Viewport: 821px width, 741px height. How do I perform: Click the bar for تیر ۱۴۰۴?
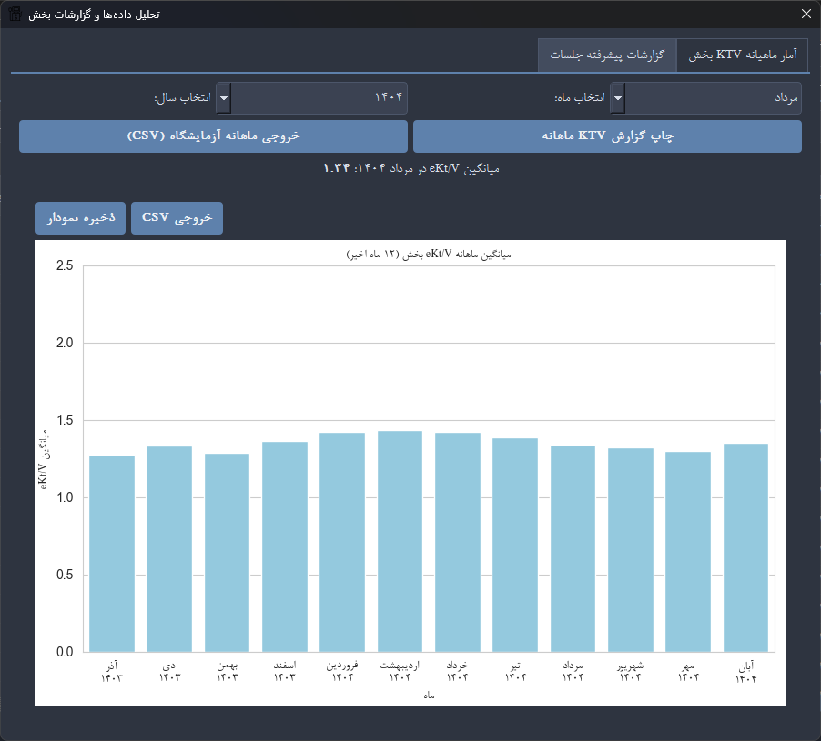(x=515, y=545)
